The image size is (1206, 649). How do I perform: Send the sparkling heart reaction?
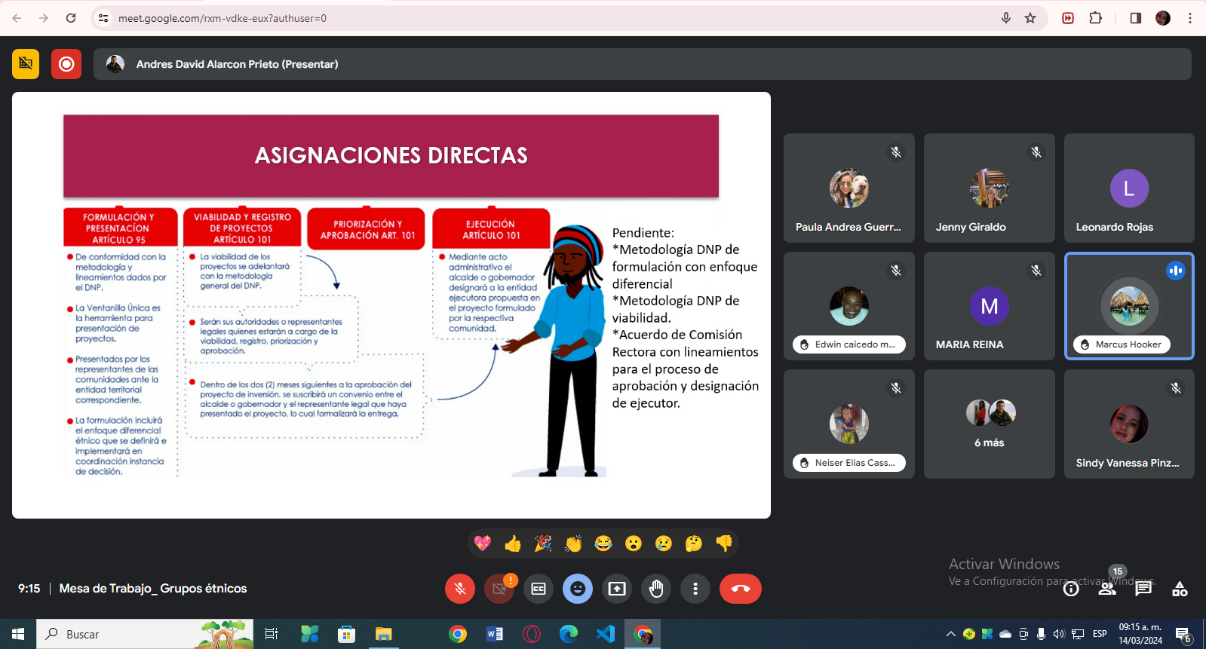tap(483, 543)
